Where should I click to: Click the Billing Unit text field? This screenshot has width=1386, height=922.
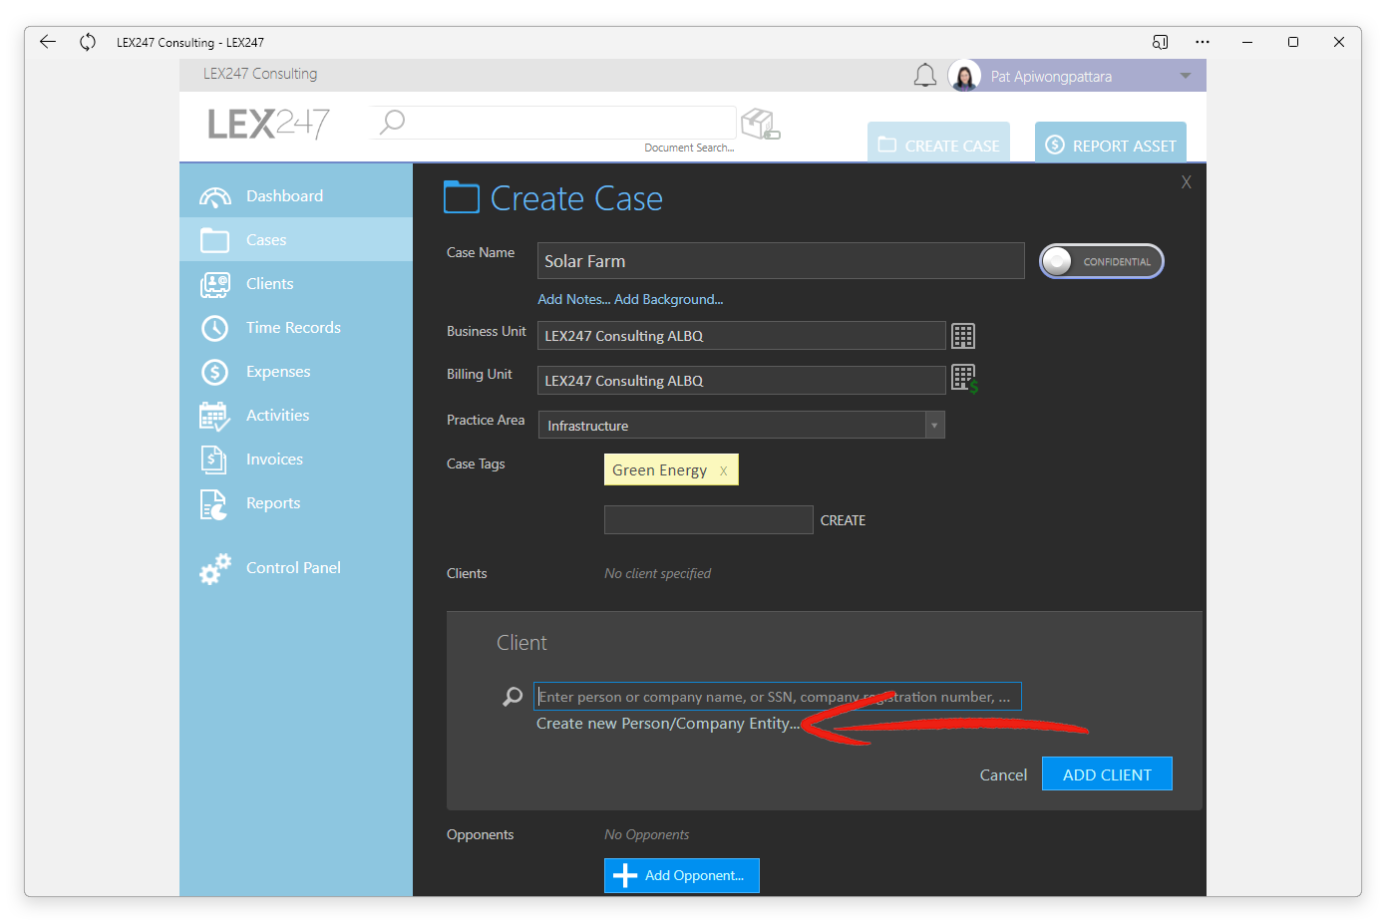click(742, 381)
